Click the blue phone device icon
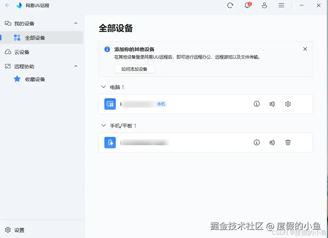This screenshot has height=238, width=328. point(110,142)
